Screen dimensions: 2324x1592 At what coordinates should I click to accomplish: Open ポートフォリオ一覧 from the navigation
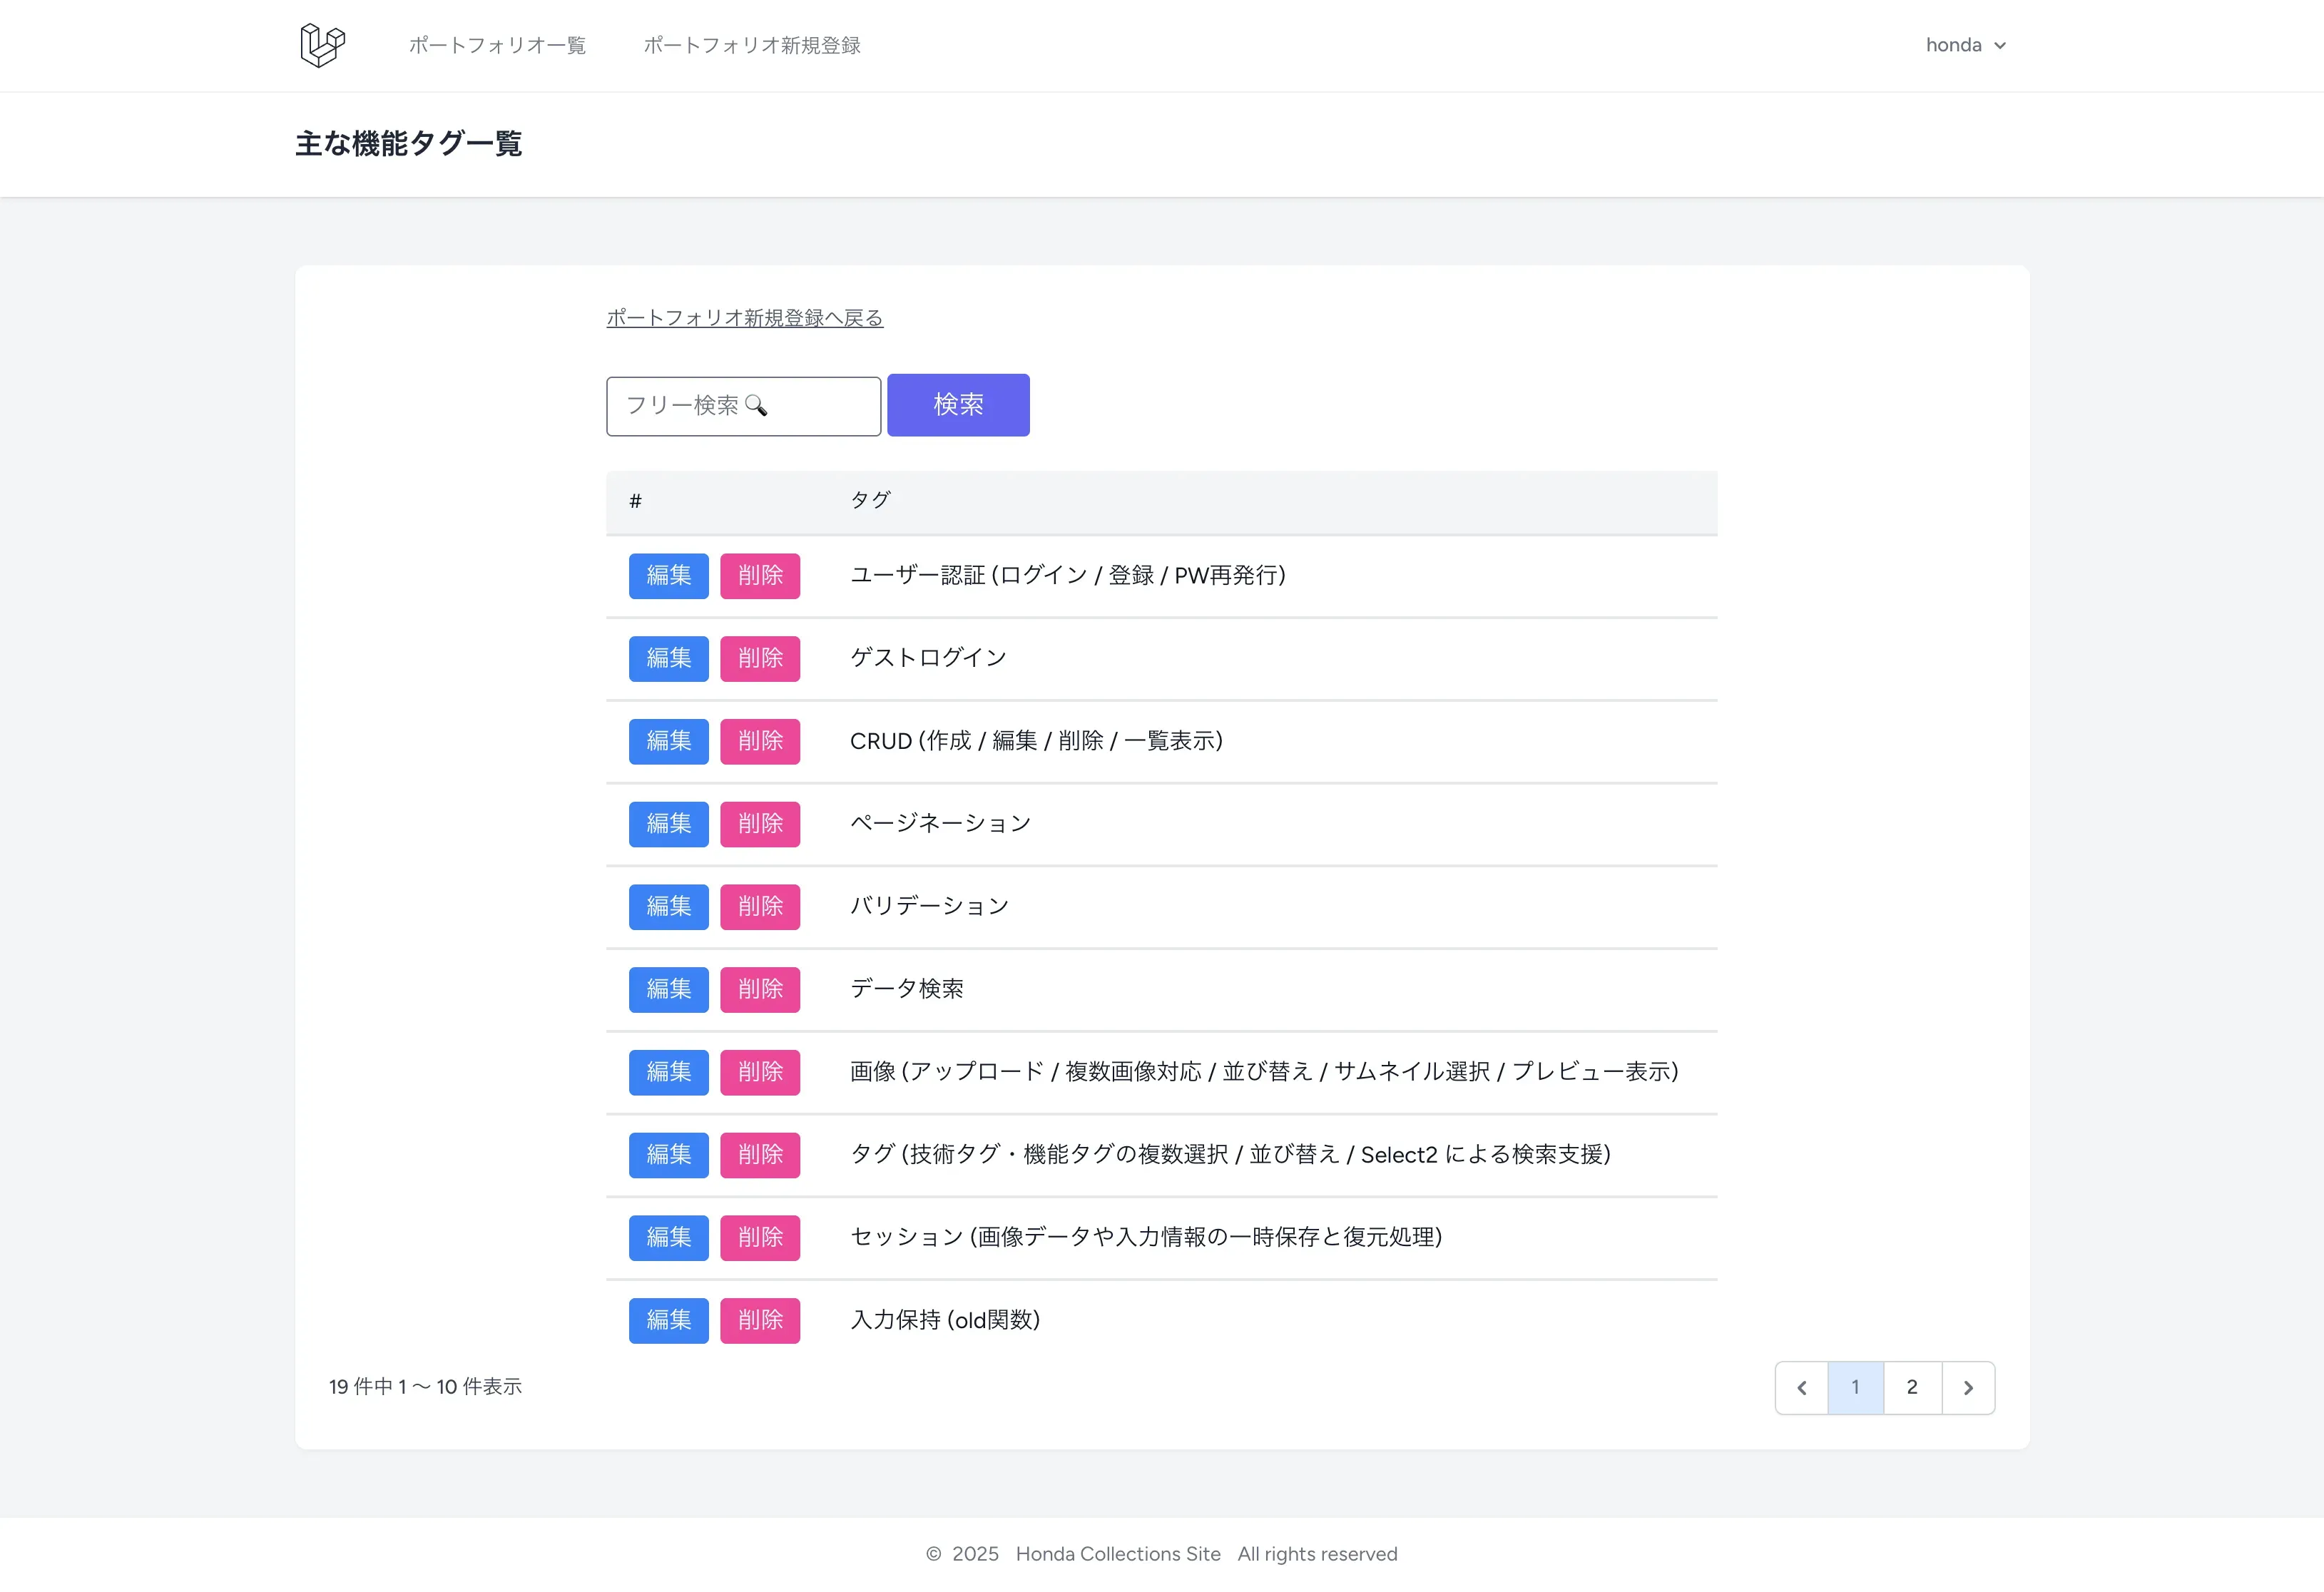pyautogui.click(x=497, y=45)
